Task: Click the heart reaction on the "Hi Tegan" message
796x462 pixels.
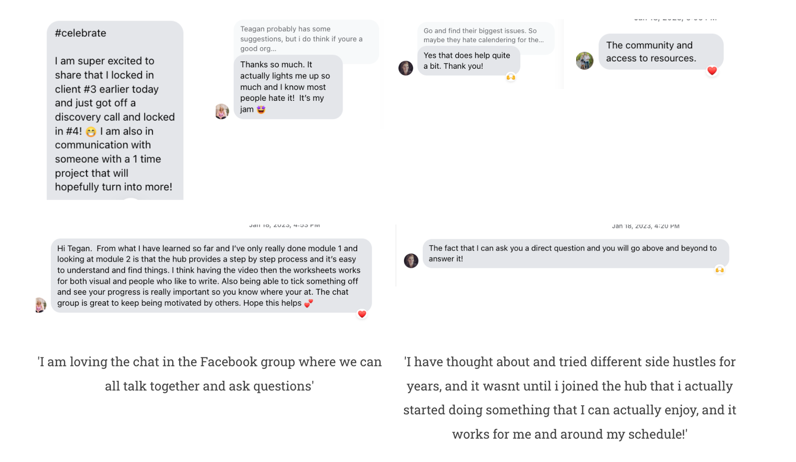Action: (x=362, y=314)
